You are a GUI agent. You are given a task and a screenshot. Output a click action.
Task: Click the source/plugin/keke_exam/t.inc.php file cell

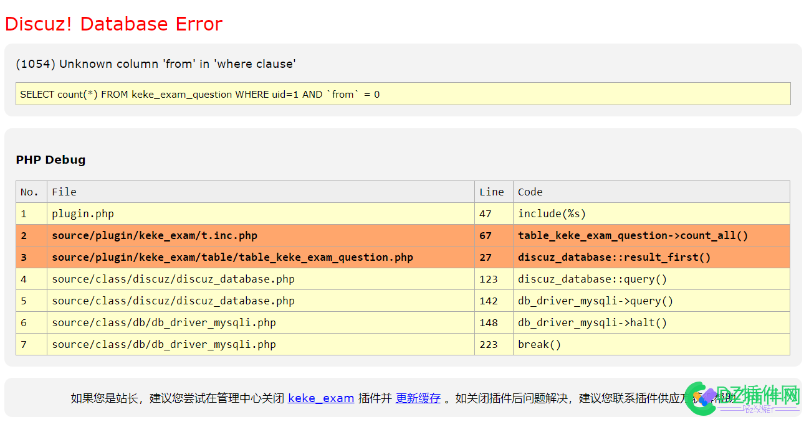(261, 235)
